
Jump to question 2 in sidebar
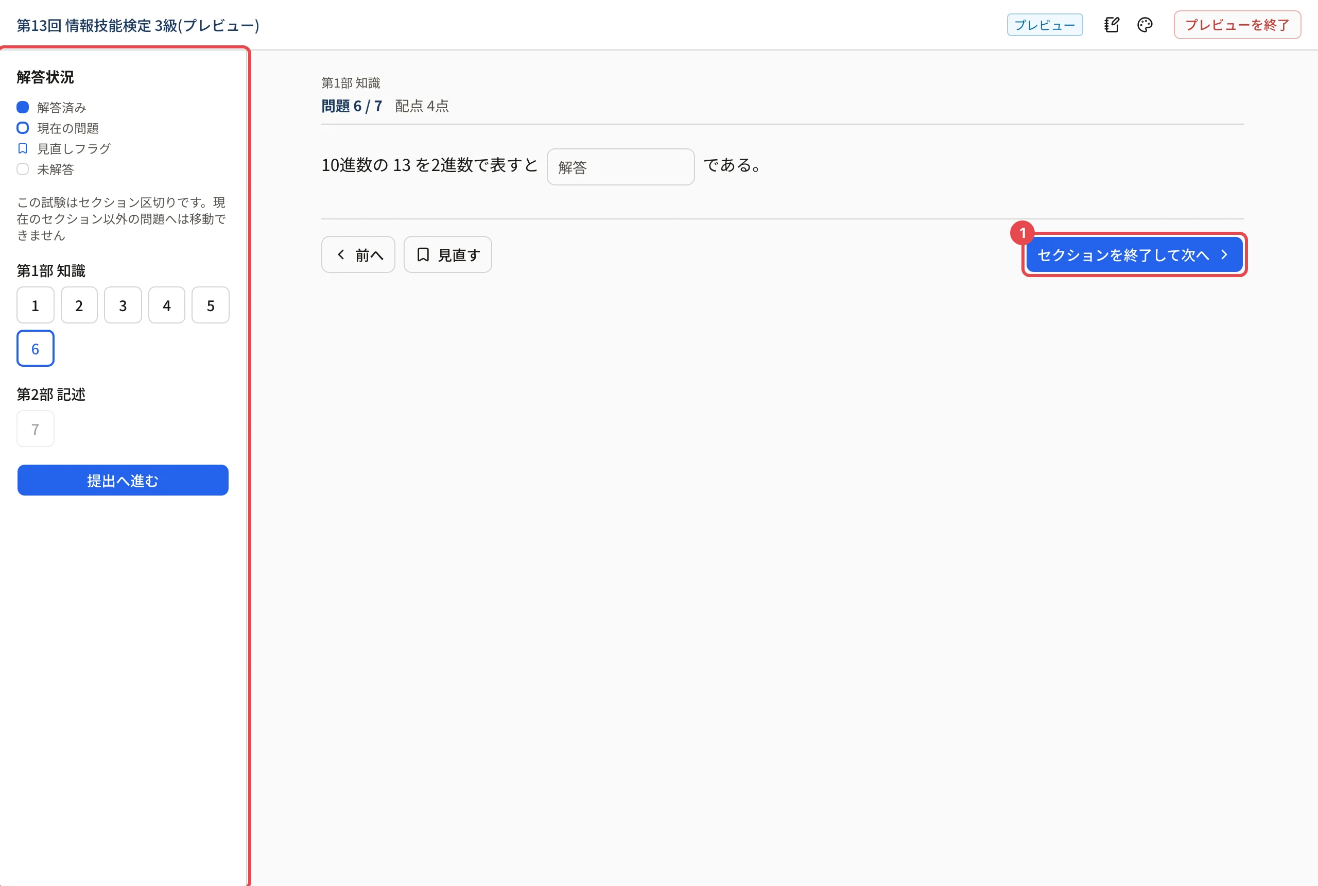(x=79, y=305)
